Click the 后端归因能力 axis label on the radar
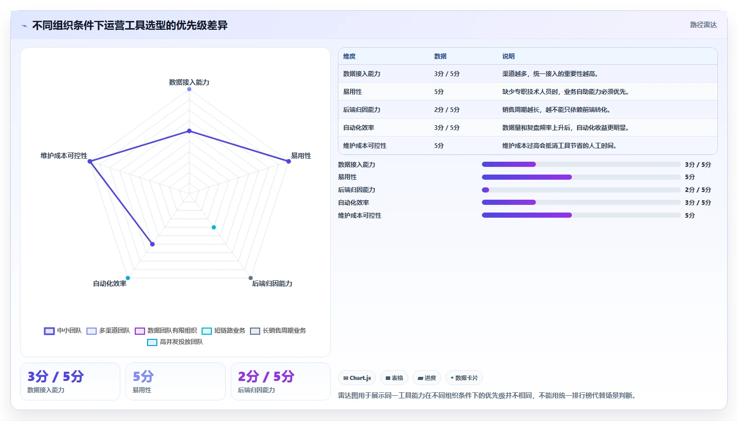This screenshot has width=738, height=421. 272,283
